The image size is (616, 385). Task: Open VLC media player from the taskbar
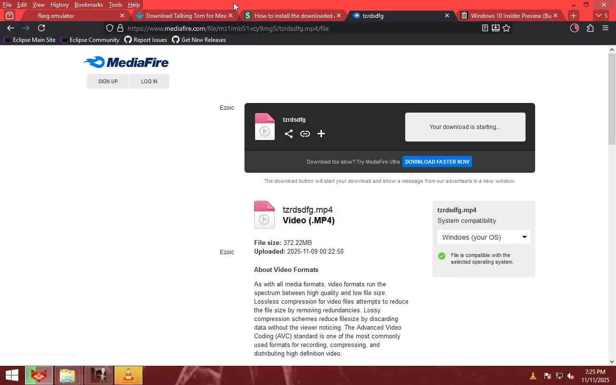click(x=128, y=375)
